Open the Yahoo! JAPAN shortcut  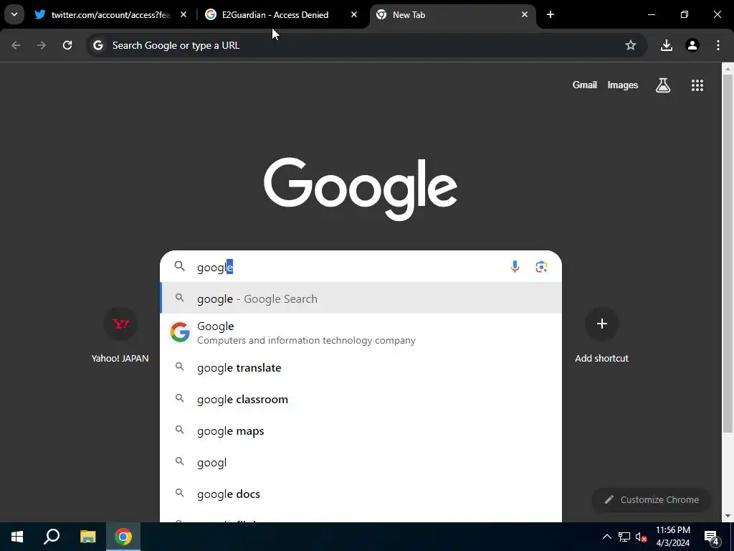click(x=120, y=335)
